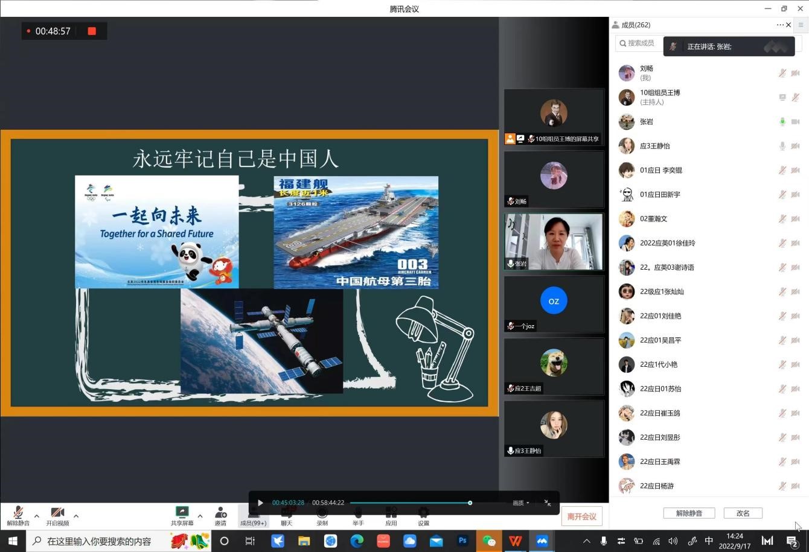The height and width of the screenshot is (552, 809).
Task: Toggle mute for 22应01刘佳艳
Action: pos(782,316)
